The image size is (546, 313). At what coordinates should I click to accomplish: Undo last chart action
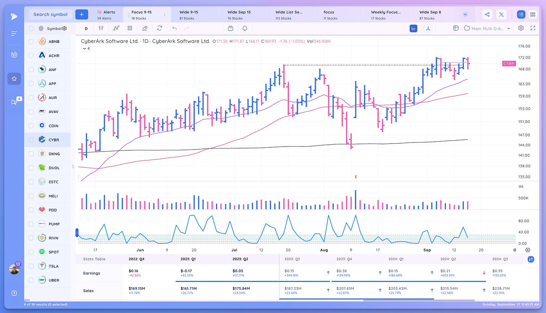[x=174, y=28]
